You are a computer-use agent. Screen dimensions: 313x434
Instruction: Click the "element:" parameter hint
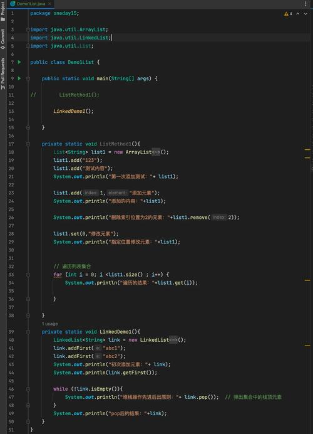point(118,193)
